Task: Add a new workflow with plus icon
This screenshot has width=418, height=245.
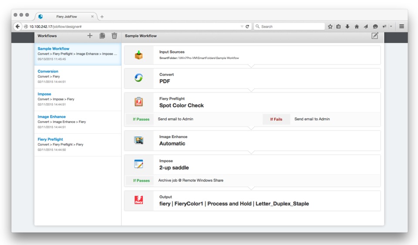Action: coord(90,36)
